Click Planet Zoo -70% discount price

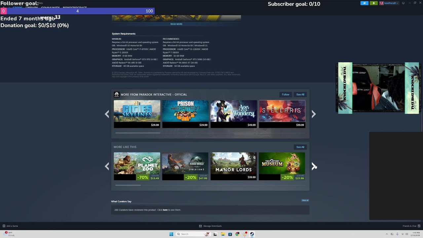point(148,178)
